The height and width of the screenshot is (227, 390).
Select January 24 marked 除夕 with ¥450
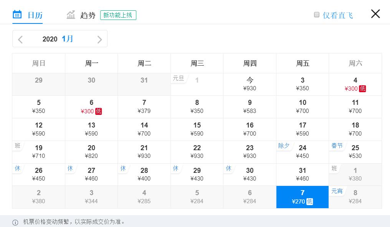302,152
